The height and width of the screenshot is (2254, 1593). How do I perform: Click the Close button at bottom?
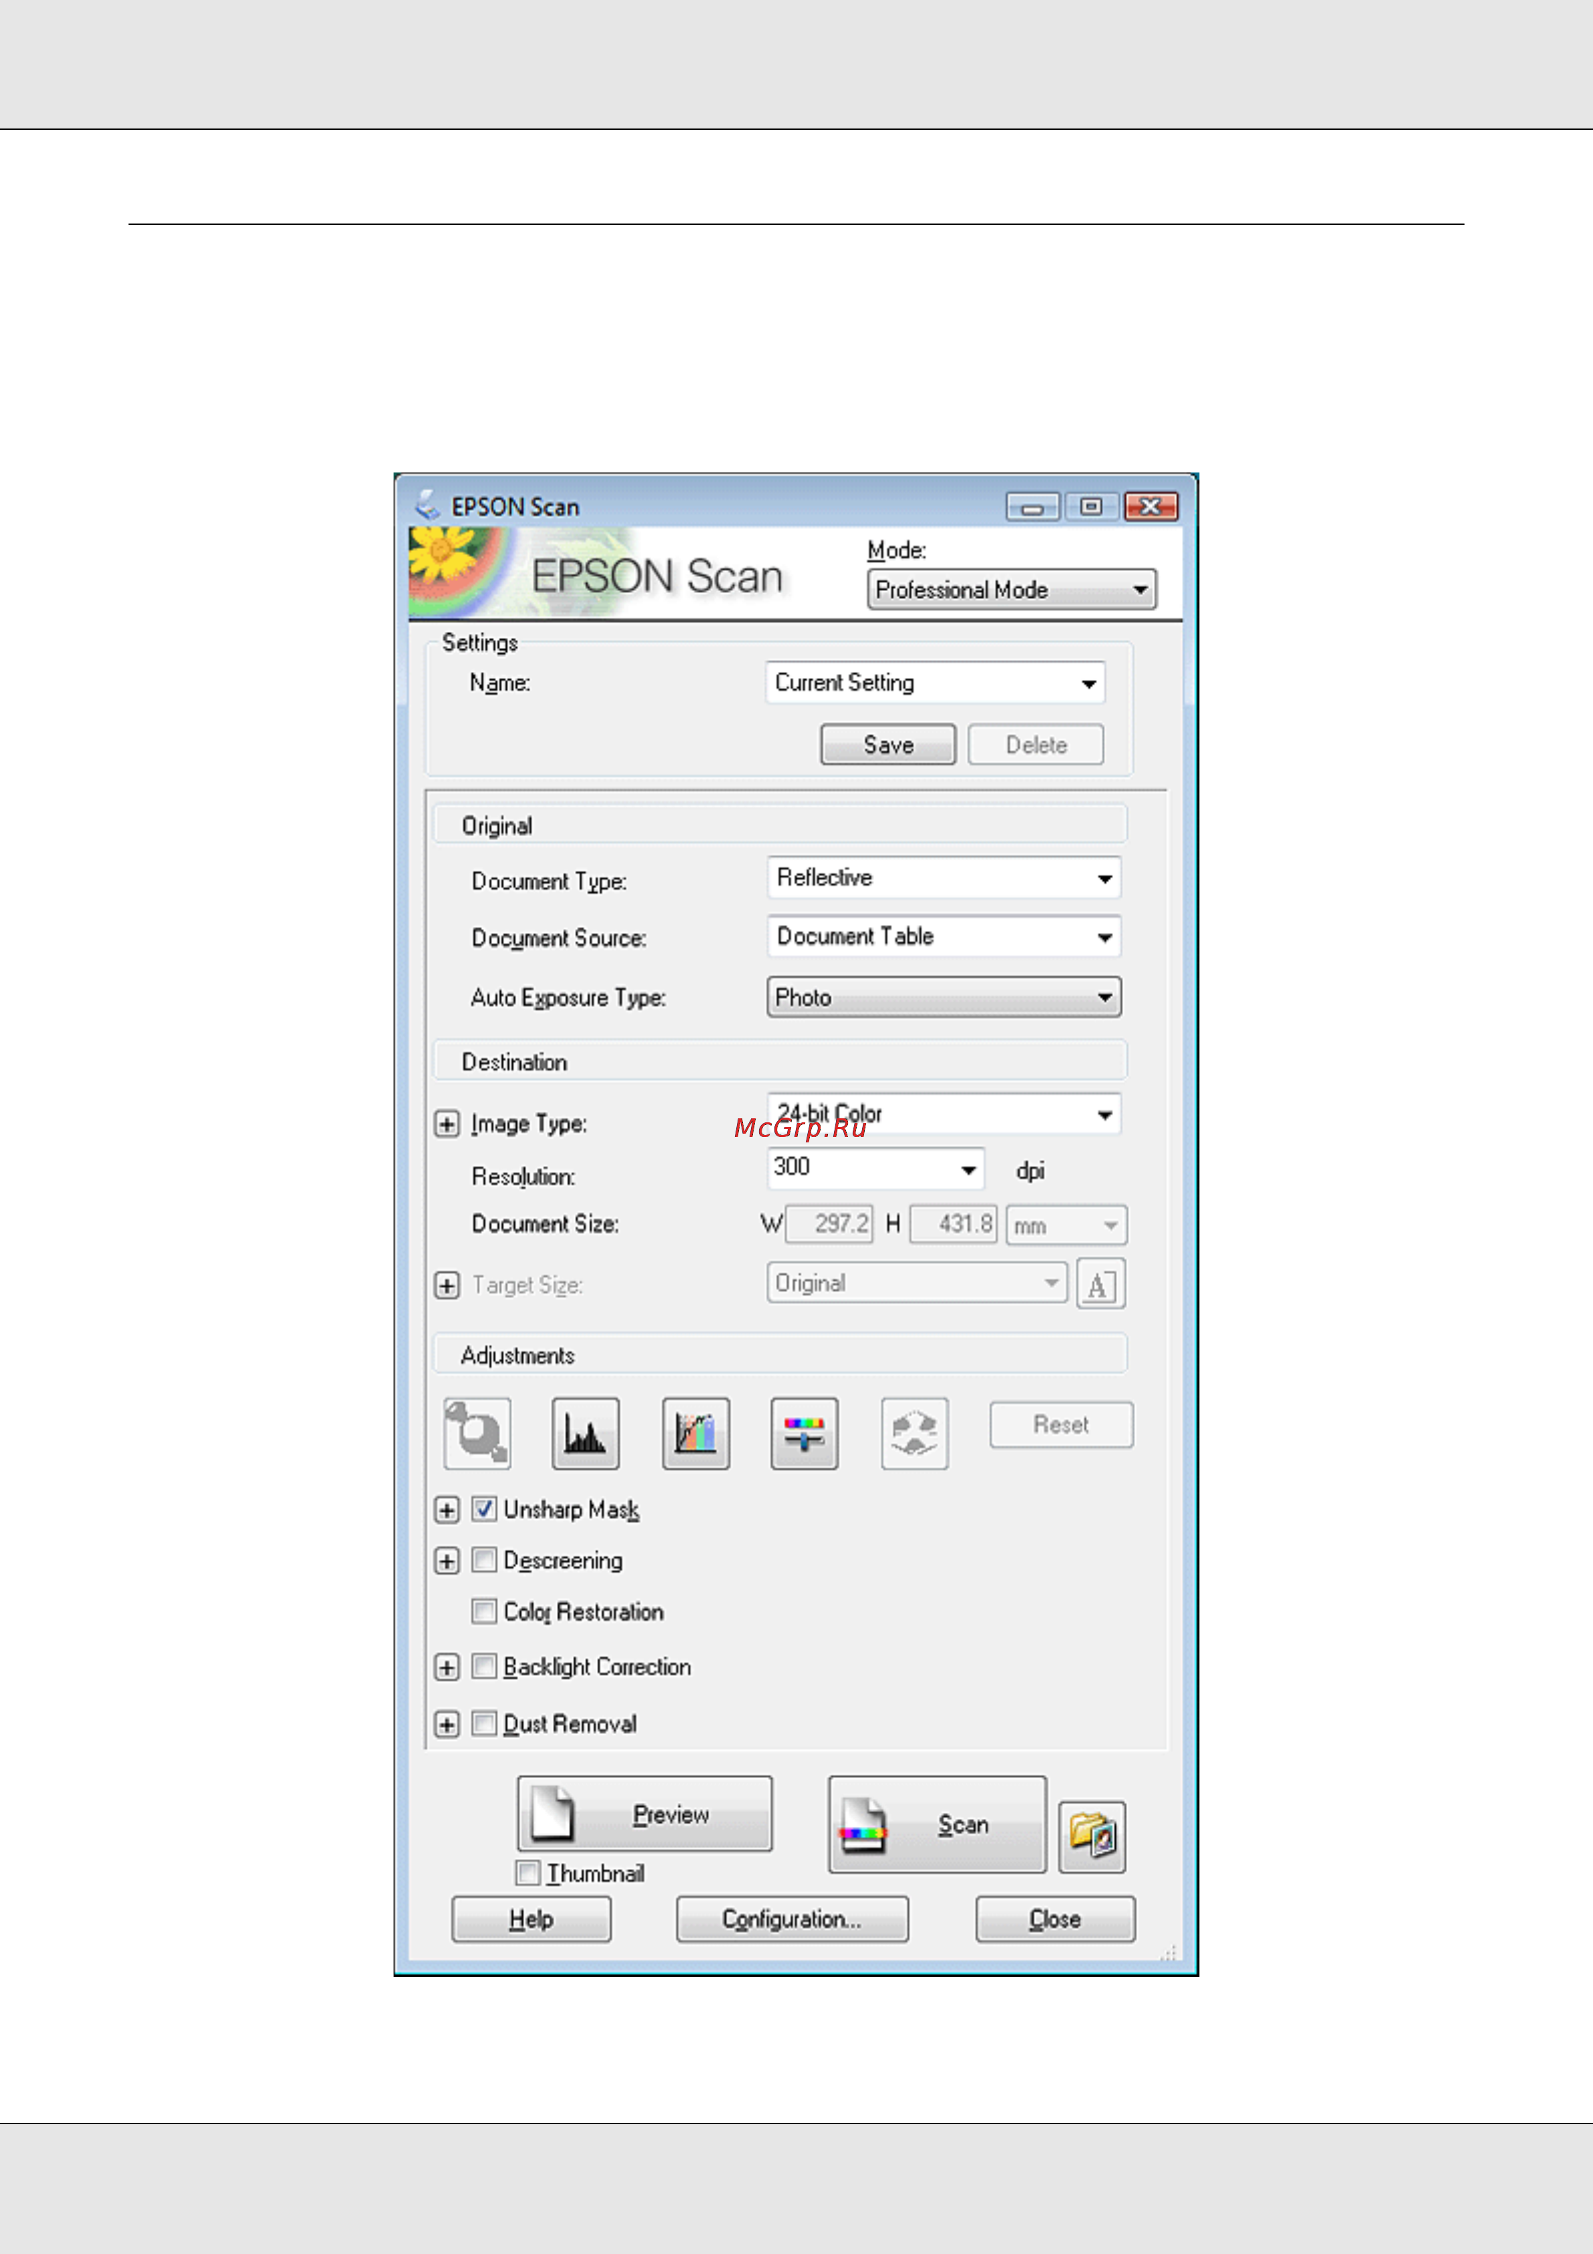(1055, 1919)
